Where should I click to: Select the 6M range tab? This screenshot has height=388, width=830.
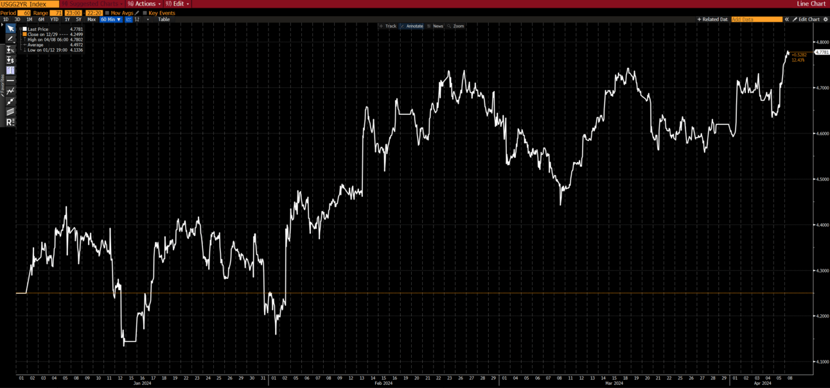(41, 19)
